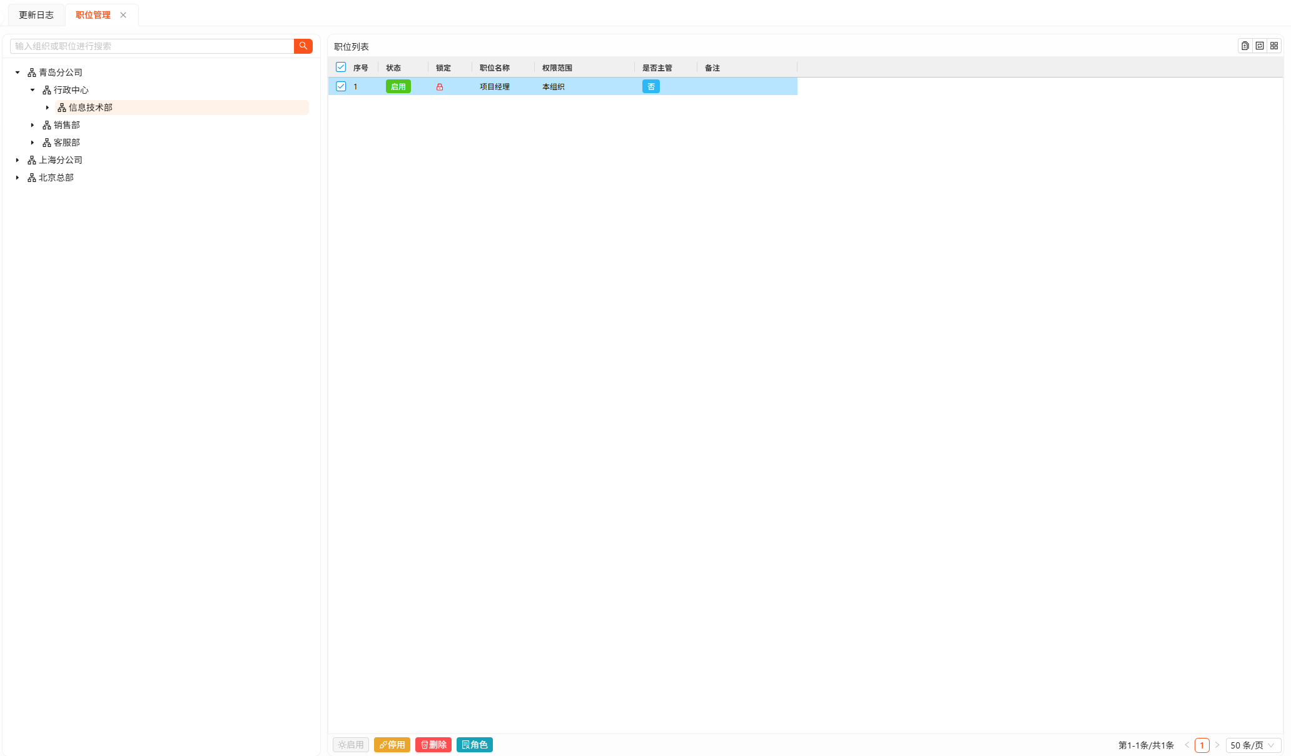Click the next page arrow
1291x756 pixels.
point(1217,745)
